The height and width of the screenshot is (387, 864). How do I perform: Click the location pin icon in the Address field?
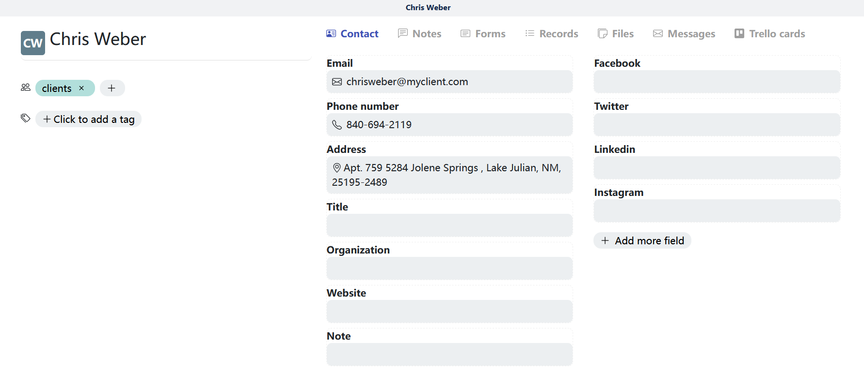pos(336,168)
